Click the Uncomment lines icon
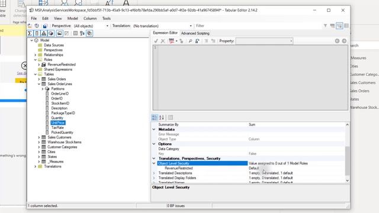This screenshot has width=379, height=213. tap(213, 41)
